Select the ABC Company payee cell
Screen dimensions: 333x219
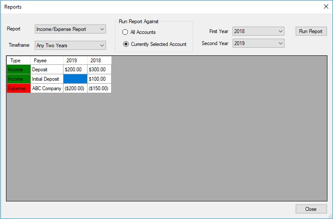click(x=47, y=88)
